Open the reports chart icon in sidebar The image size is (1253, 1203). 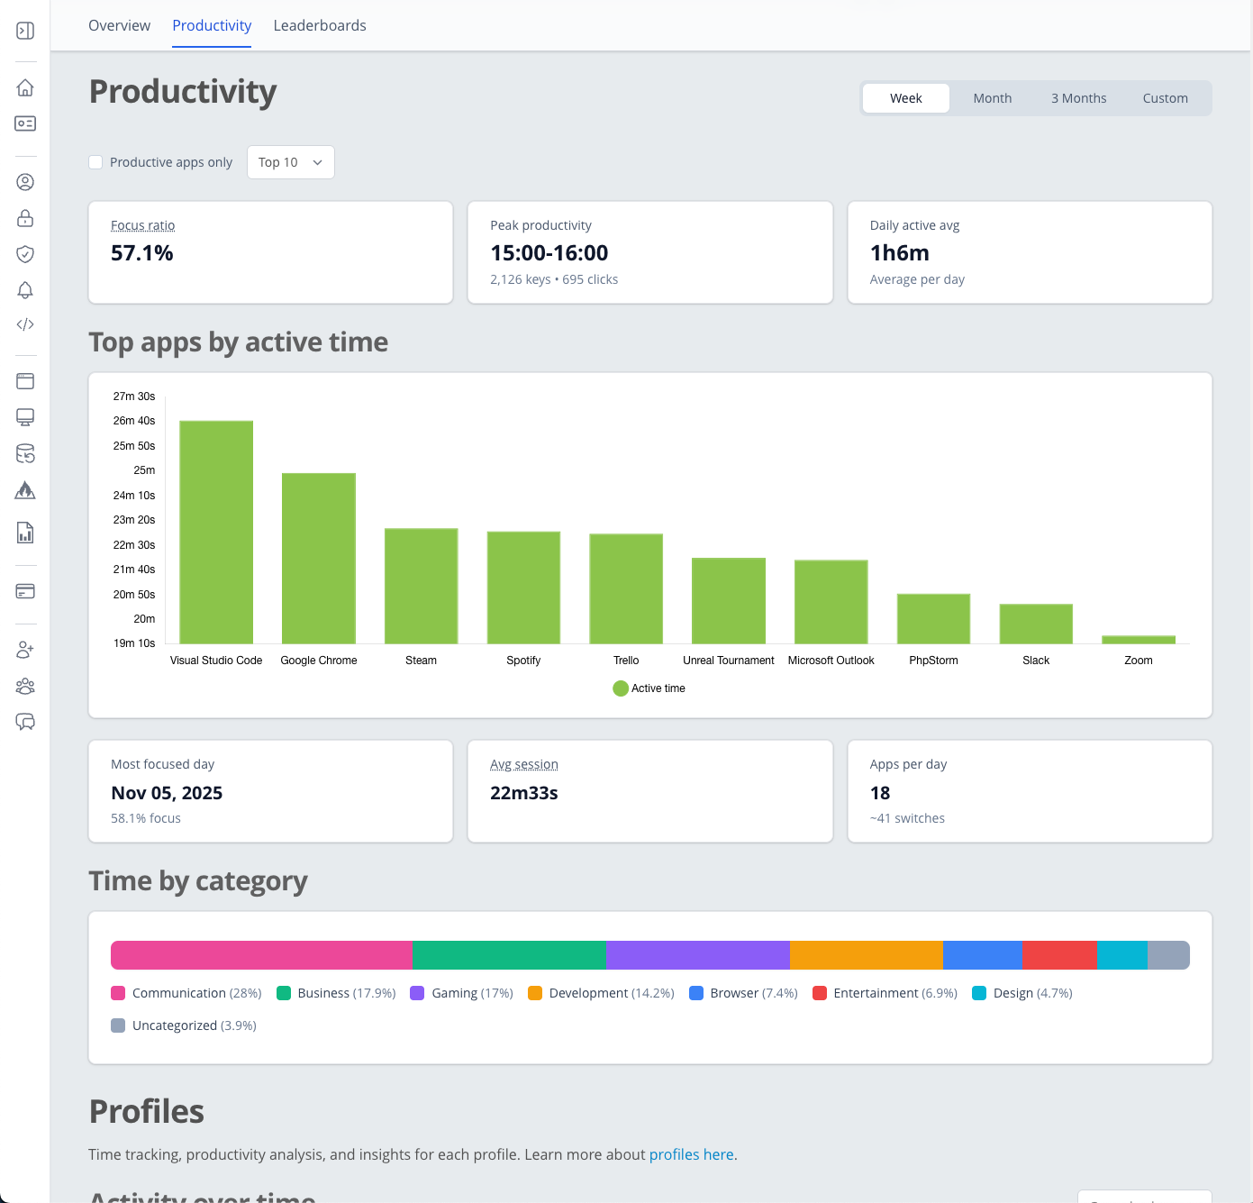point(25,533)
